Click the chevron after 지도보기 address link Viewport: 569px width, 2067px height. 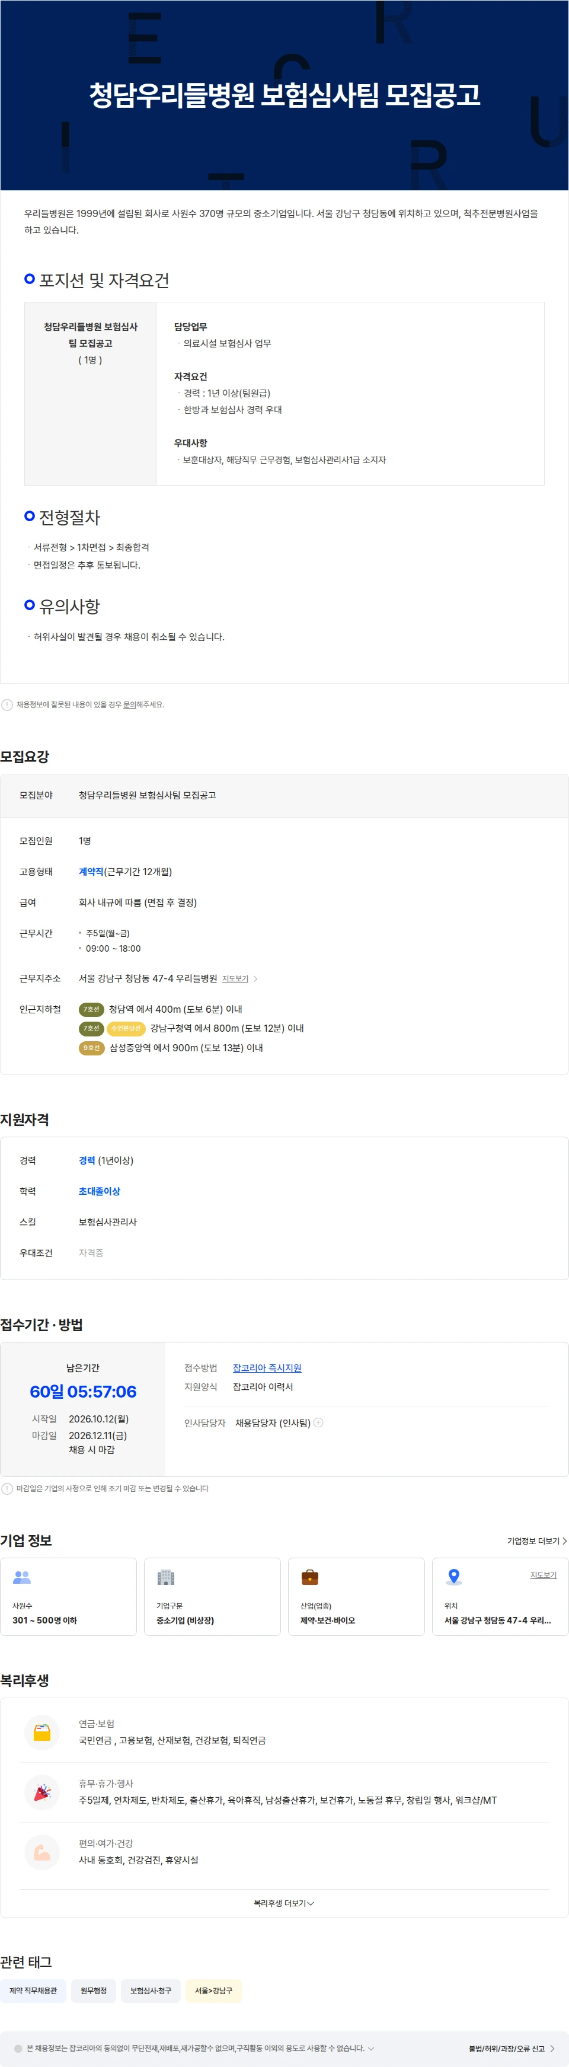click(255, 979)
